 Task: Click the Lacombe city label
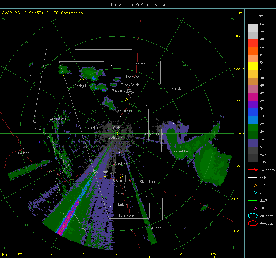pos(132,77)
